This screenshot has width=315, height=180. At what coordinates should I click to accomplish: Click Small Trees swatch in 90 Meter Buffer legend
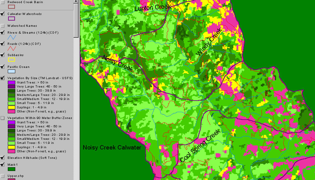pyautogui.click(x=12, y=143)
